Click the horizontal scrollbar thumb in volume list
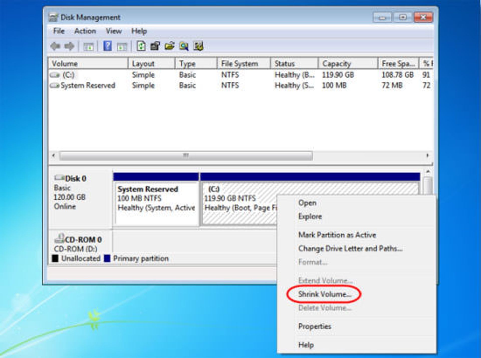This screenshot has height=358, width=481. (186, 156)
